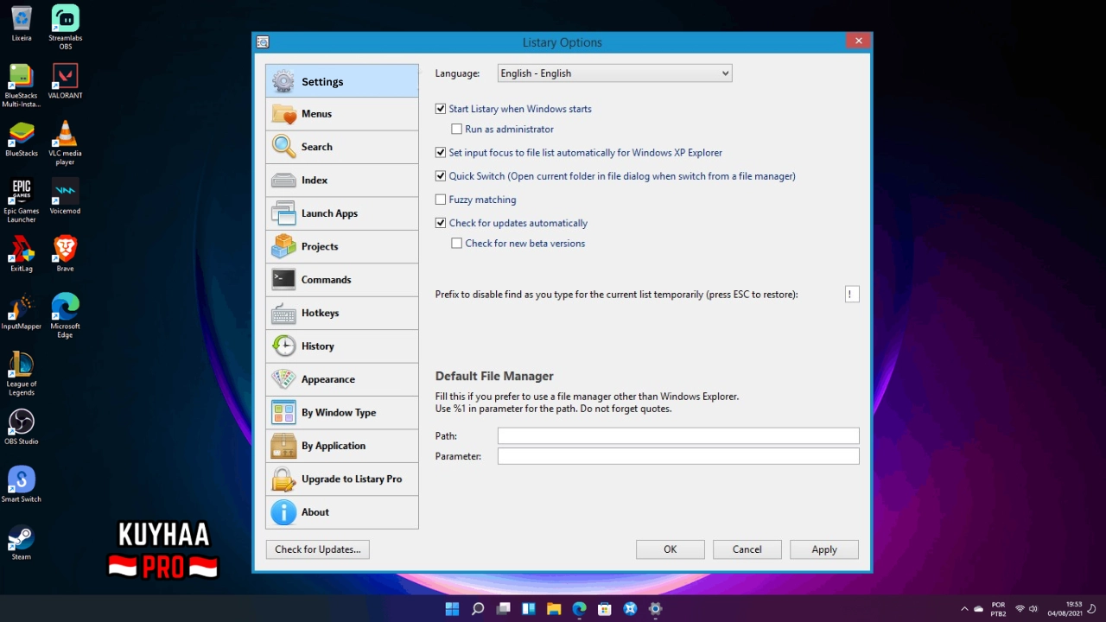
Task: Open Task View on the taskbar
Action: click(x=503, y=609)
